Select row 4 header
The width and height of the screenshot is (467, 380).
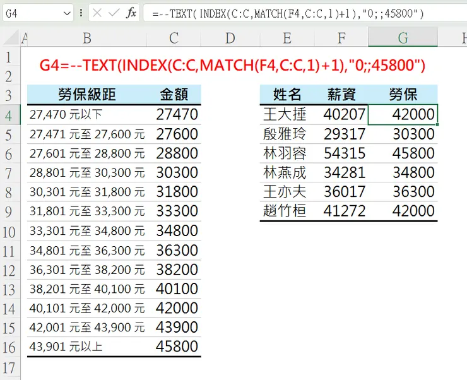click(x=10, y=116)
